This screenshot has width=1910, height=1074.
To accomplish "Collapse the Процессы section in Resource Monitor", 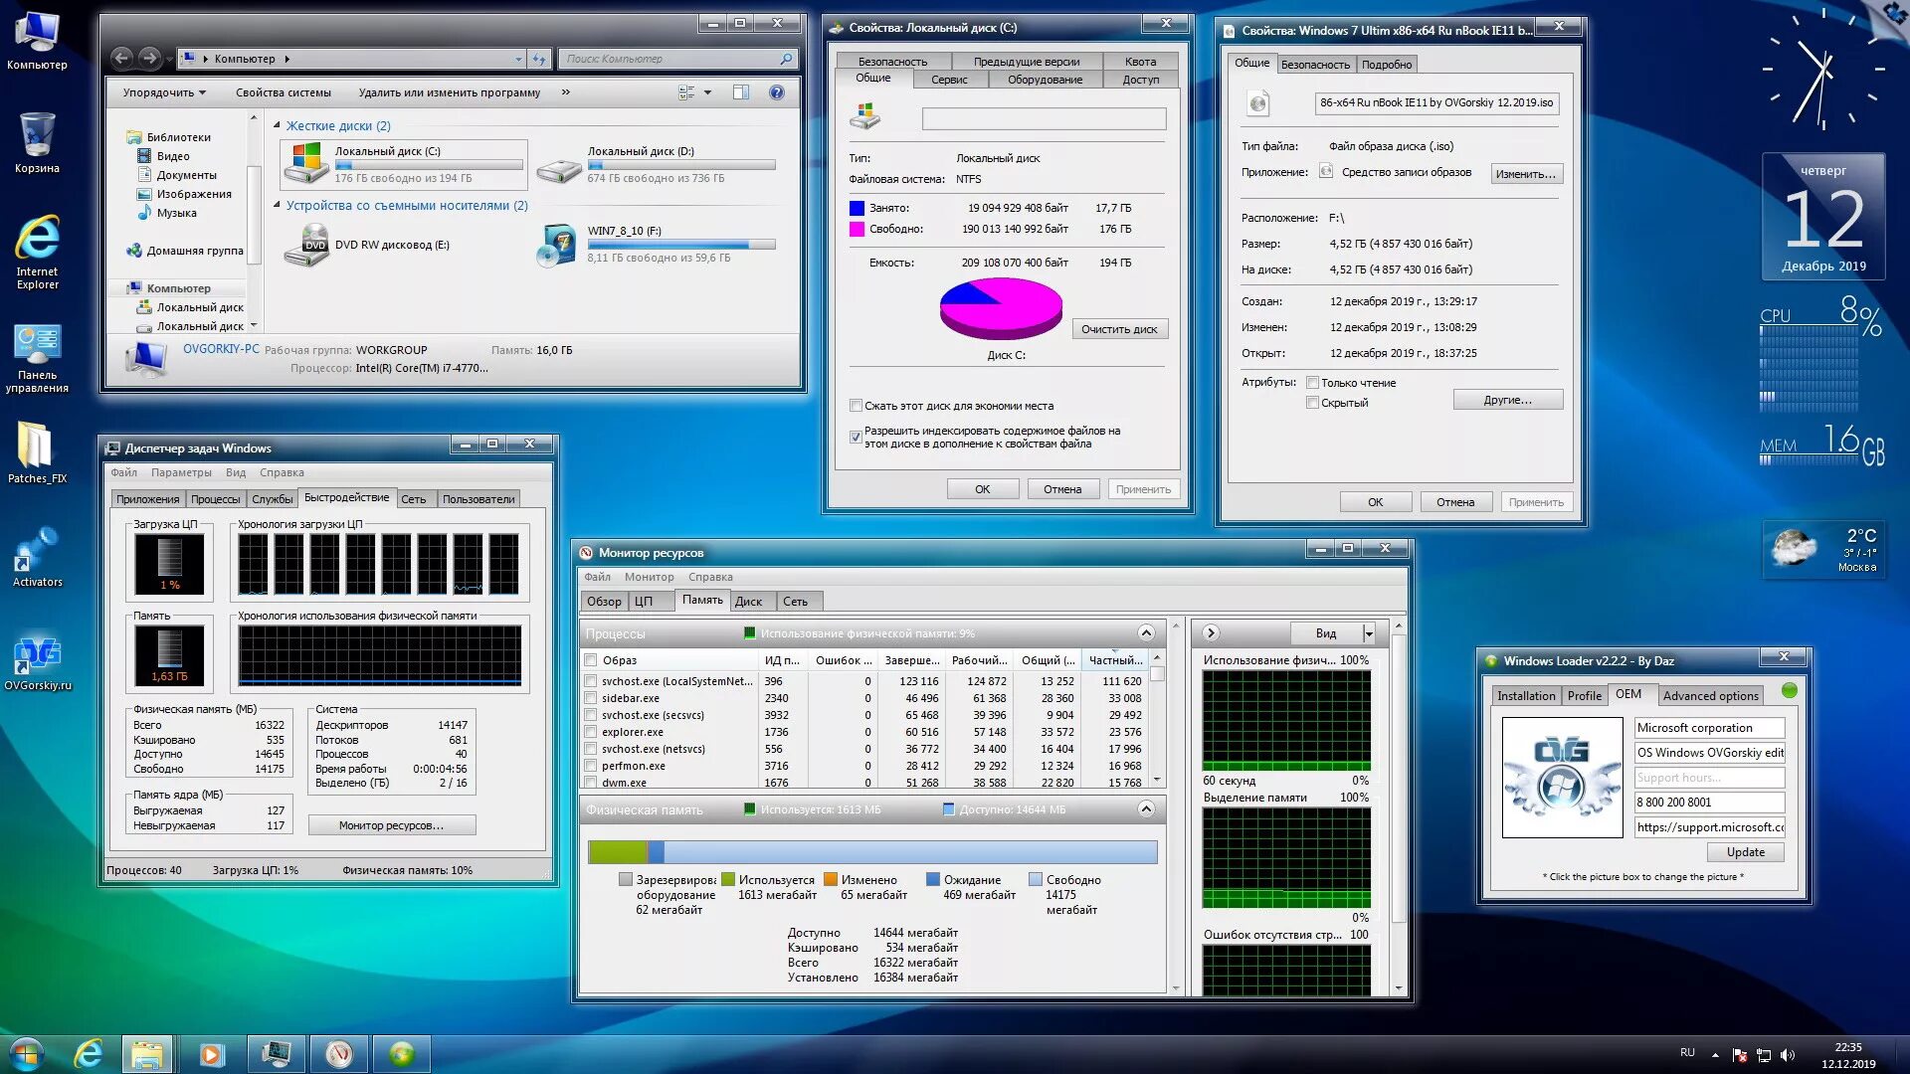I will tap(1146, 633).
